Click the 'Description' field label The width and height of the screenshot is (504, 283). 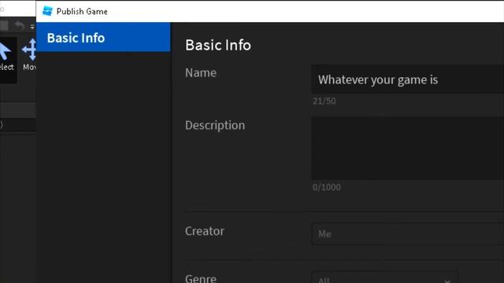[215, 126]
